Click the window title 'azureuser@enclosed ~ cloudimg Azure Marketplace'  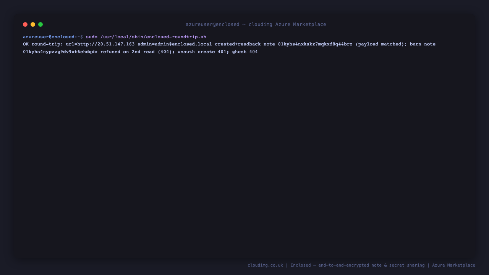coord(256,24)
